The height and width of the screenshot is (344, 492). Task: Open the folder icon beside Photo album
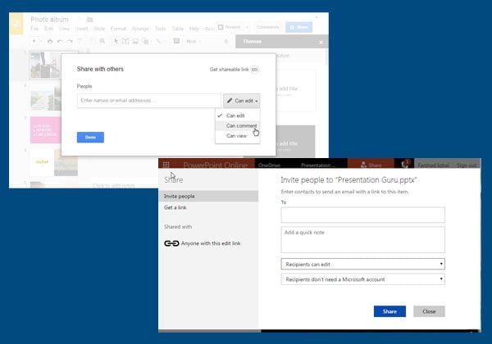(90, 20)
